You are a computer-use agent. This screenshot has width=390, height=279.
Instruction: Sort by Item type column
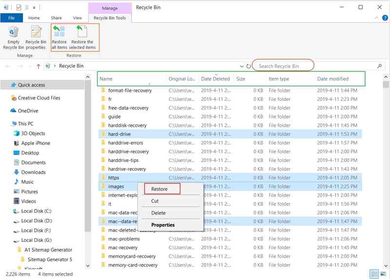pos(290,79)
